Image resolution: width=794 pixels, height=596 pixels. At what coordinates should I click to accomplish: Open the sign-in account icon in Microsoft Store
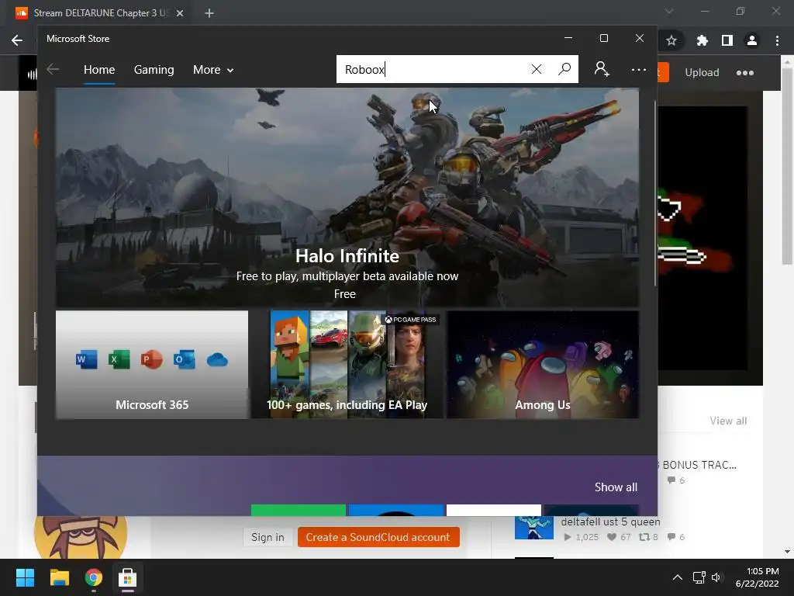tap(602, 69)
